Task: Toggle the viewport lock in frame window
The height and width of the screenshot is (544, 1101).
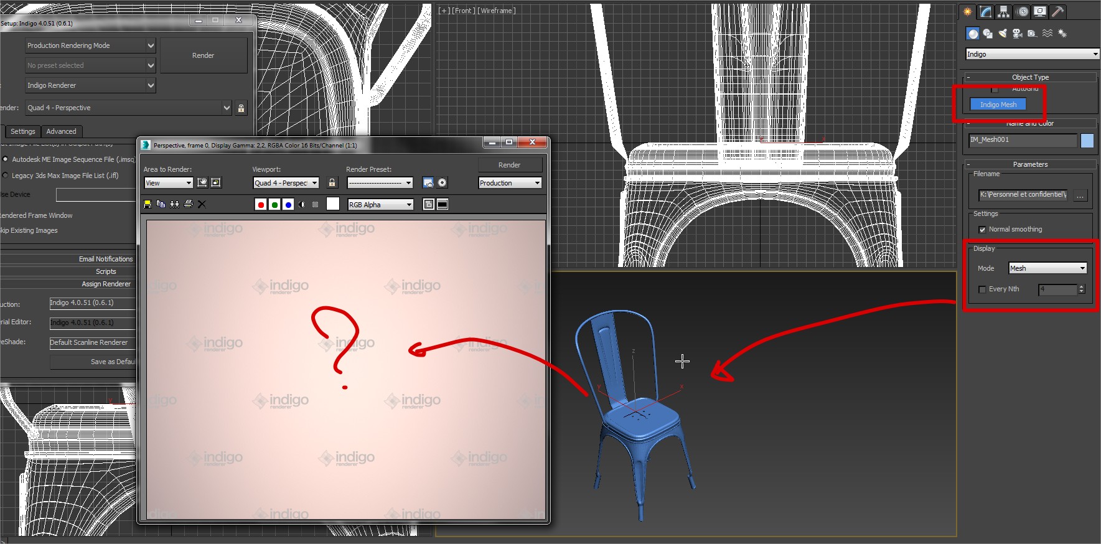Action: [332, 182]
